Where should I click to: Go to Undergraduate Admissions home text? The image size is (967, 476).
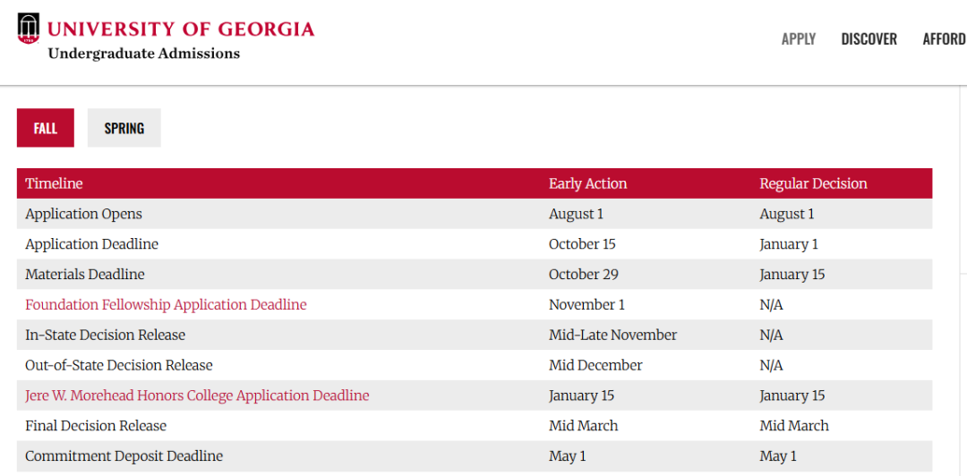coord(143,54)
